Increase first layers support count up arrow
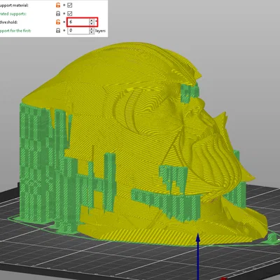 pos(92,29)
